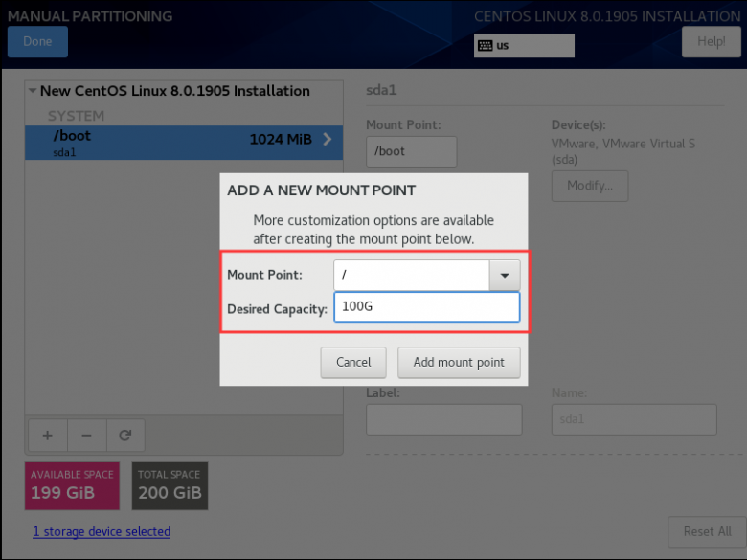The image size is (747, 560).
Task: Click the Done button
Action: (37, 41)
